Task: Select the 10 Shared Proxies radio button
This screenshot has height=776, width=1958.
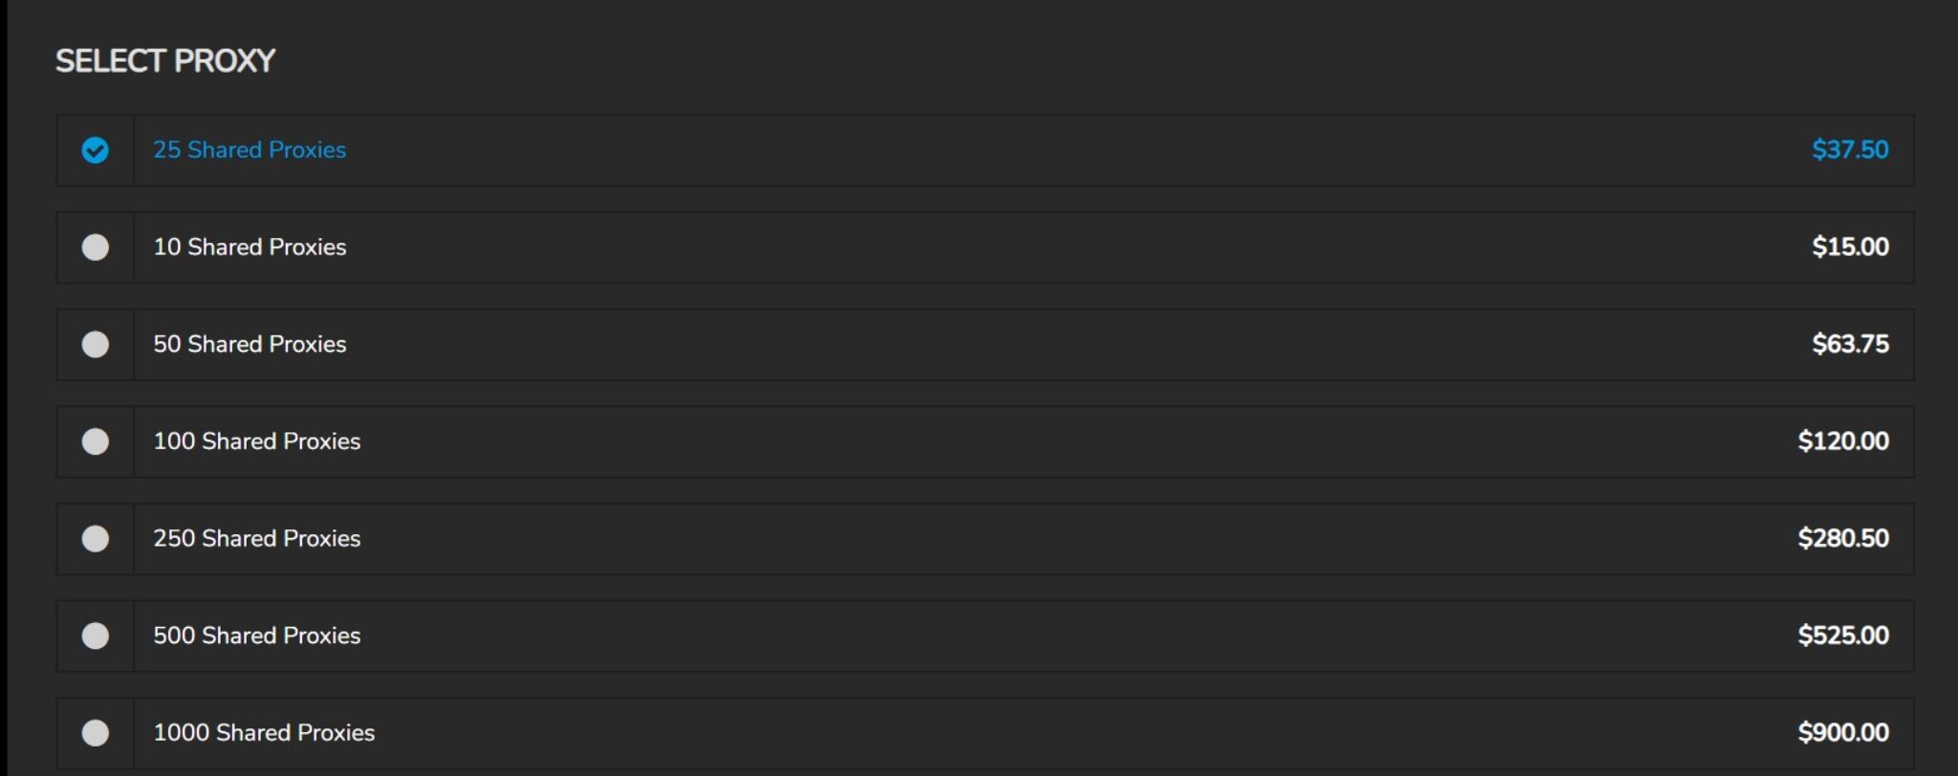Action: click(x=95, y=248)
